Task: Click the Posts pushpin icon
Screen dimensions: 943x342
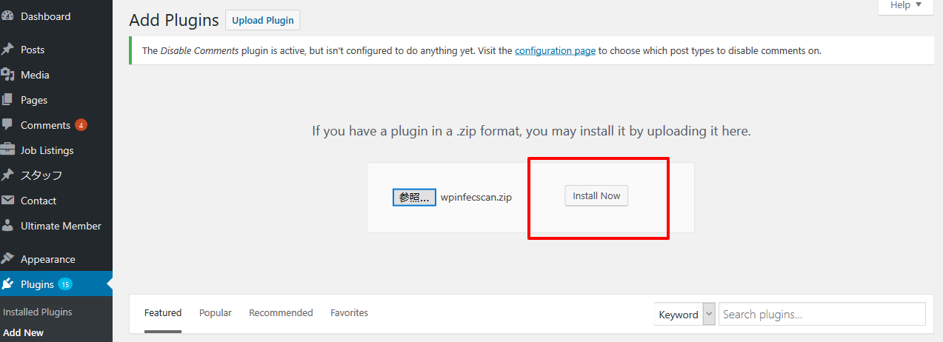Action: [x=7, y=50]
